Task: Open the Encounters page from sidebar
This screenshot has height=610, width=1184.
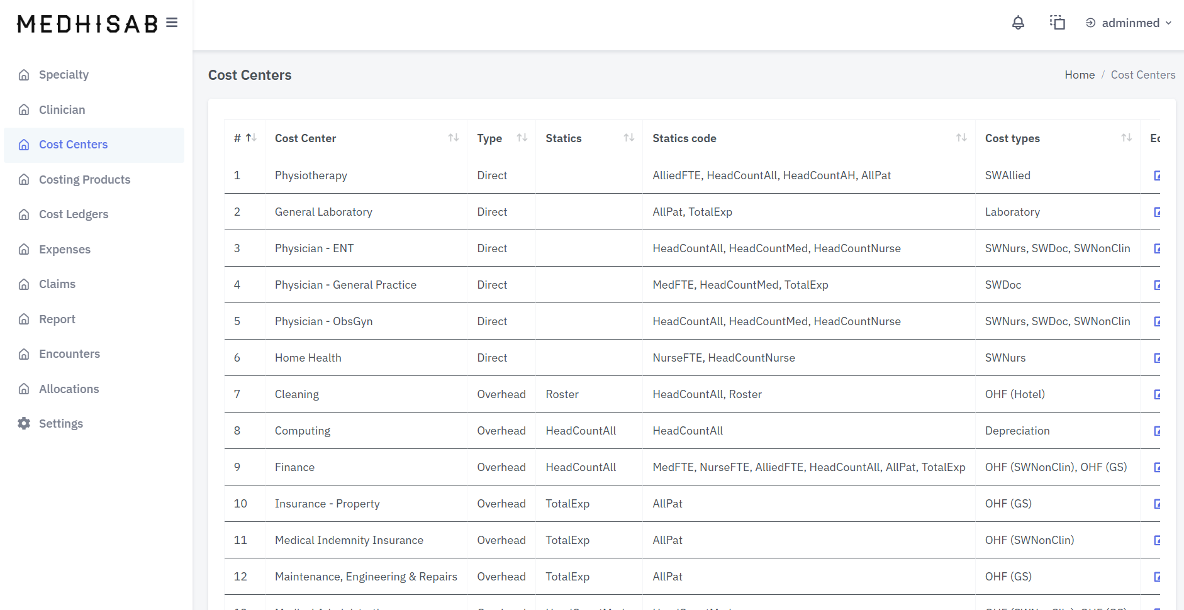Action: tap(69, 354)
